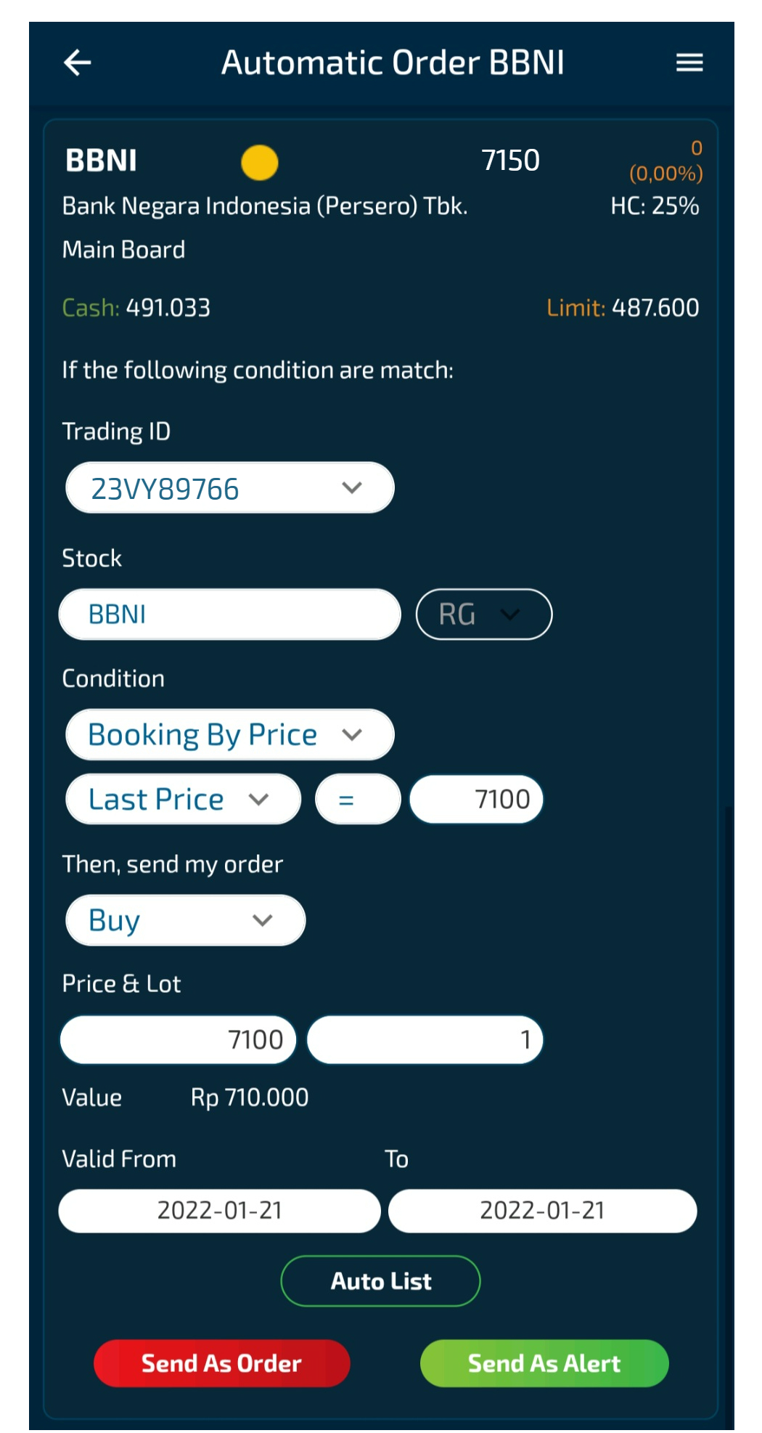Open the Trading ID dropdown 23VY89766
The height and width of the screenshot is (1433, 762).
pyautogui.click(x=229, y=487)
